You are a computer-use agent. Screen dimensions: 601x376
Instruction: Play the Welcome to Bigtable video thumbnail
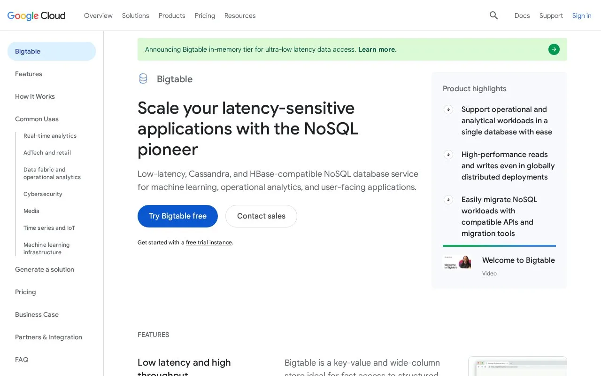(457, 262)
